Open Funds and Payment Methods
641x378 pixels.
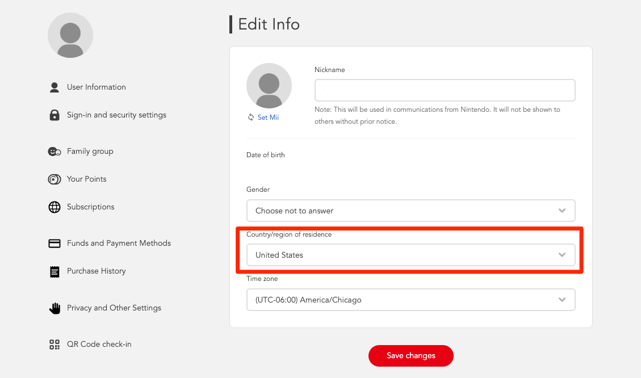[x=119, y=243]
